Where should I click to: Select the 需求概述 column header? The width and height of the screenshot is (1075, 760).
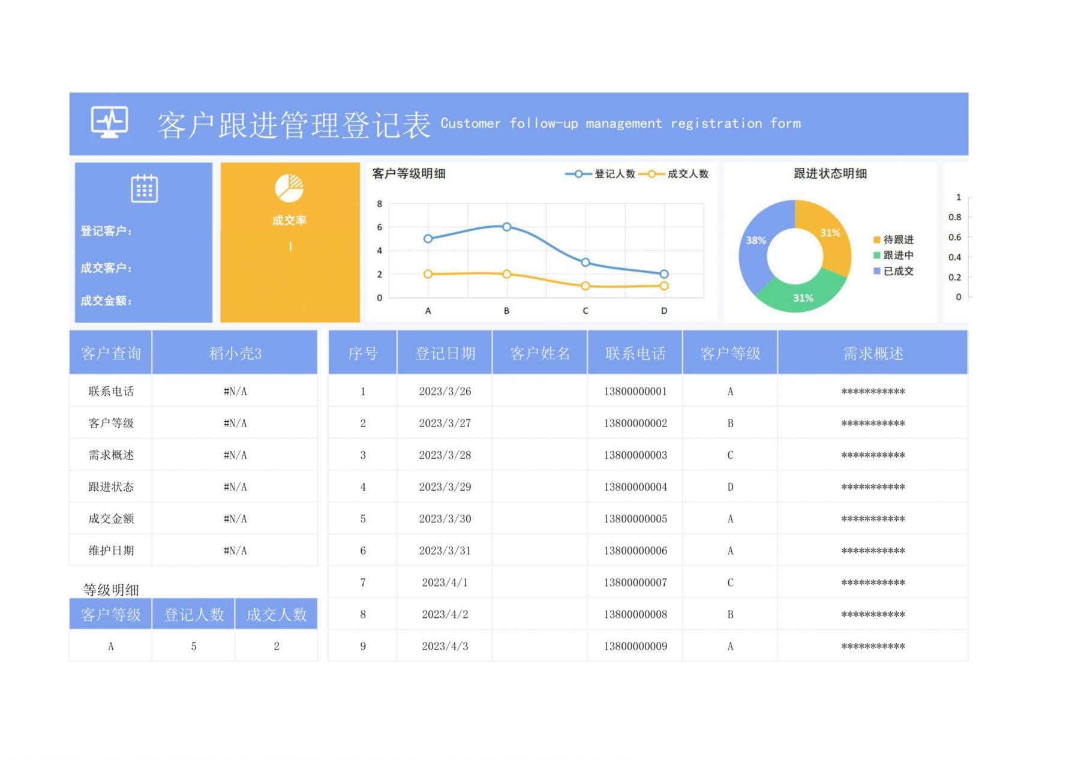click(x=873, y=353)
